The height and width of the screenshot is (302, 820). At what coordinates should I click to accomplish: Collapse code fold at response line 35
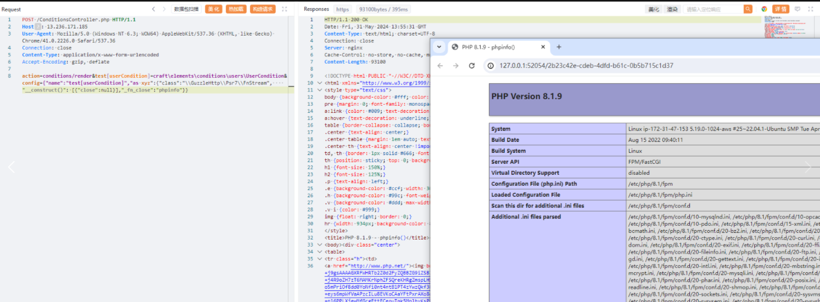tap(320, 259)
